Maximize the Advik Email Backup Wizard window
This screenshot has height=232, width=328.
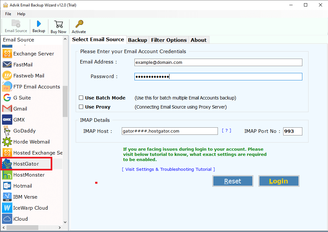(306, 5)
